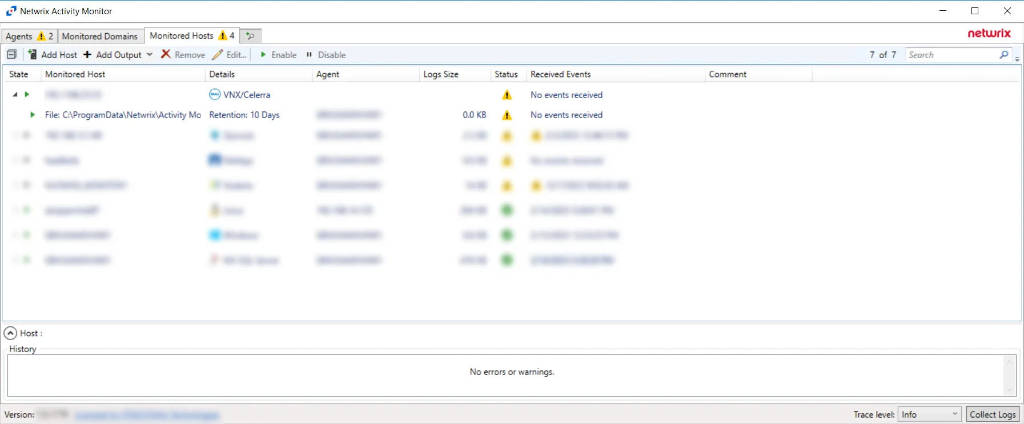The width and height of the screenshot is (1024, 424).
Task: Click the Edit... button
Action: click(x=229, y=55)
